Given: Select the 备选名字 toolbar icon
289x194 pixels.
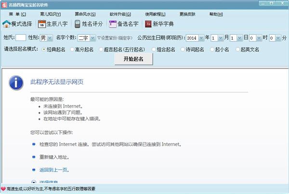Looking at the screenshot, I should tap(113, 24).
